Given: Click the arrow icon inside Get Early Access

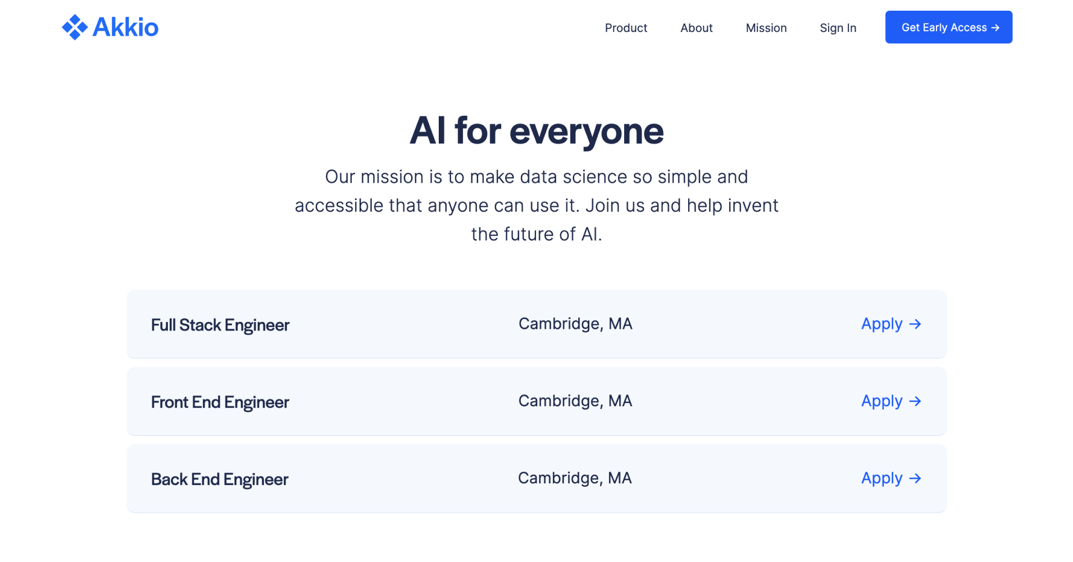Looking at the screenshot, I should click(995, 26).
